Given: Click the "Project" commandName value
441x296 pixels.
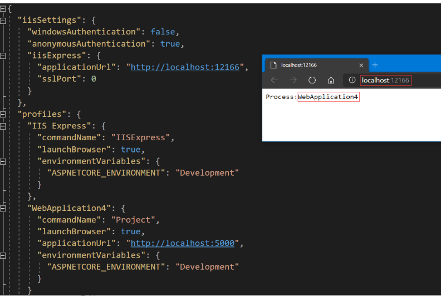Looking at the screenshot, I should click(133, 220).
